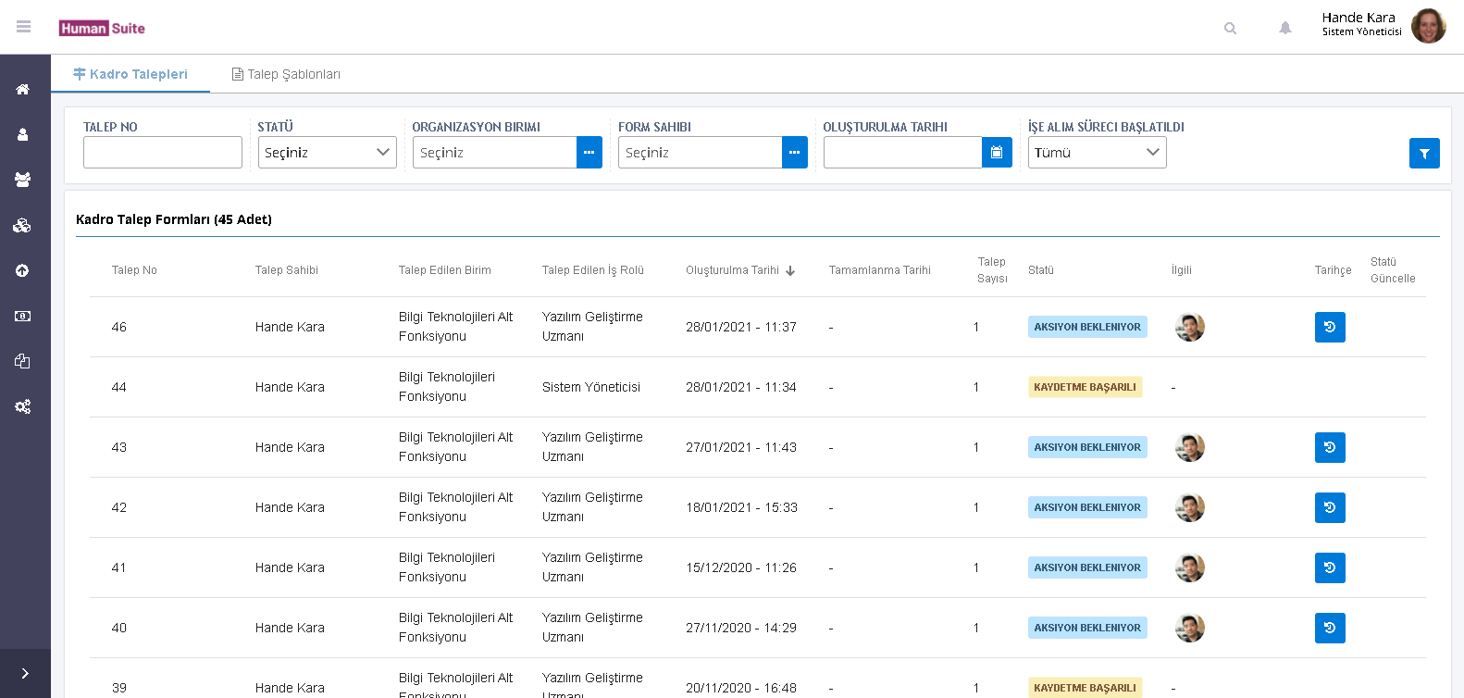Open Hande Kara user profile avatar
This screenshot has height=698, width=1464.
(x=1428, y=26)
